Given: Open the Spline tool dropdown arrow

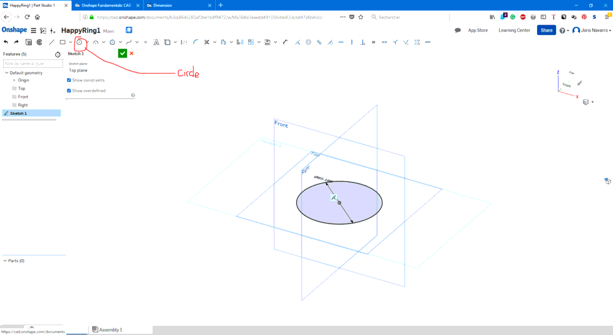Looking at the screenshot, I should point(137,42).
